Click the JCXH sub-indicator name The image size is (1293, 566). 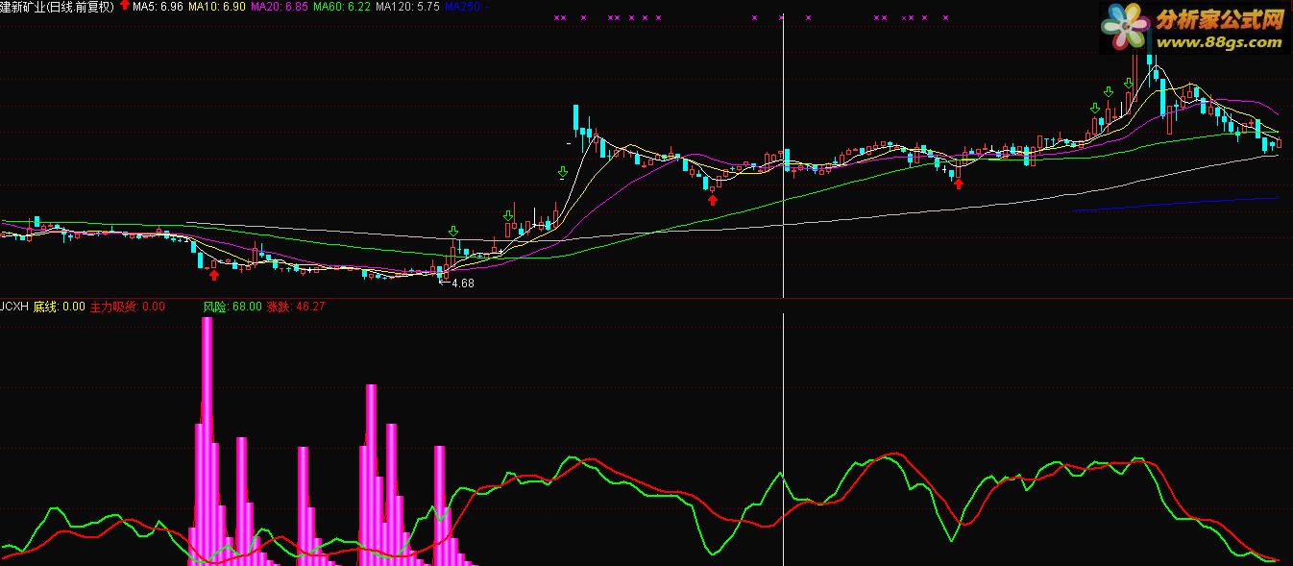click(x=14, y=307)
